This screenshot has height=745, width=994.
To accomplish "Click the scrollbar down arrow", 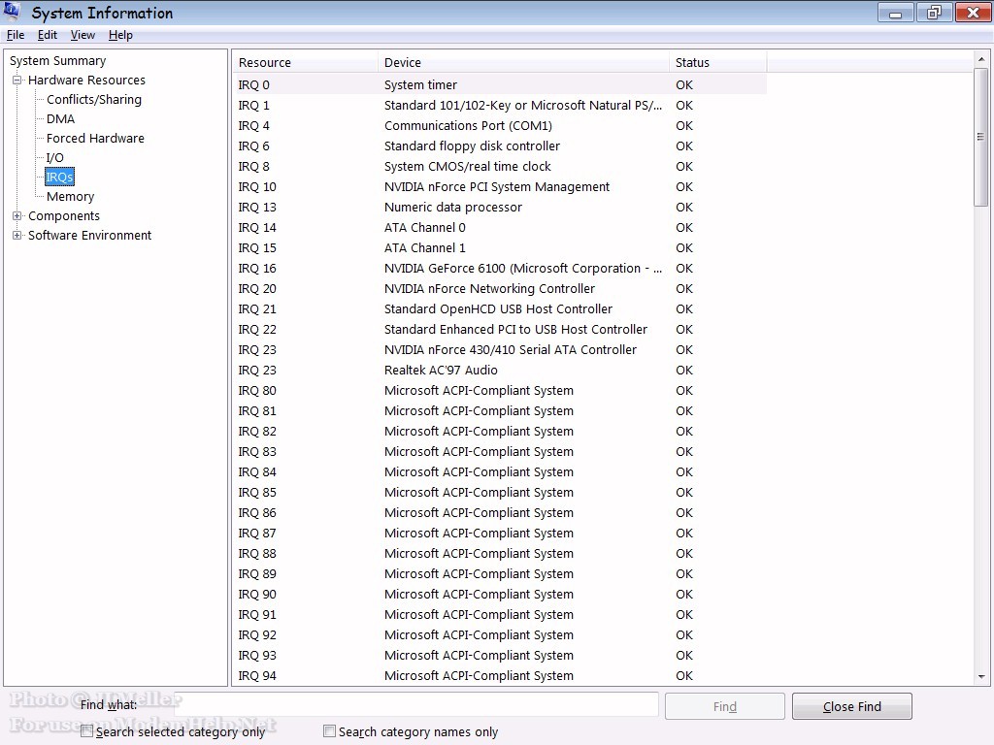I will tap(981, 676).
